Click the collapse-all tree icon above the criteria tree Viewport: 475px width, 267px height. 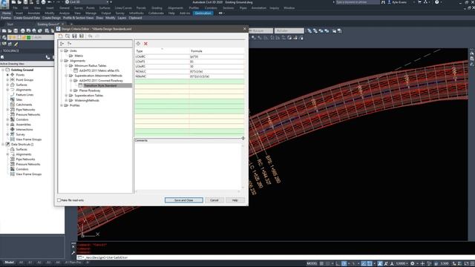tap(69, 44)
